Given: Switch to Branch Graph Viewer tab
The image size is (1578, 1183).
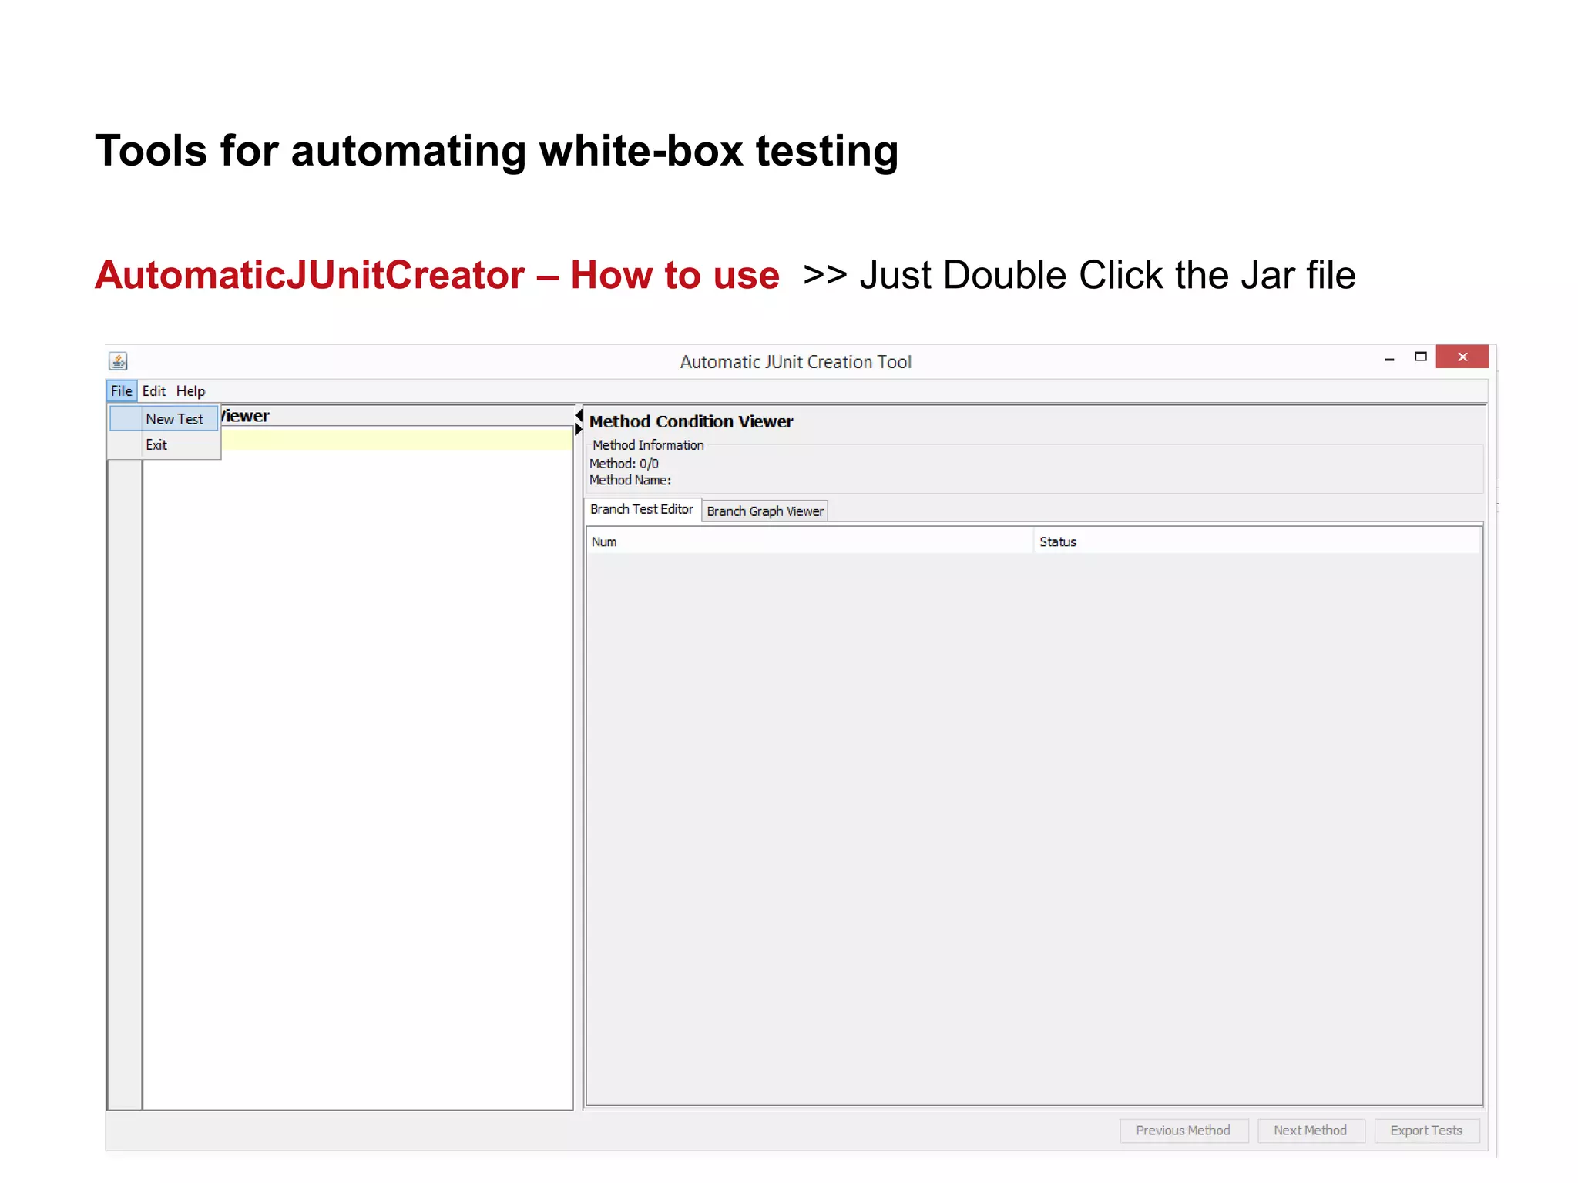Looking at the screenshot, I should (765, 511).
